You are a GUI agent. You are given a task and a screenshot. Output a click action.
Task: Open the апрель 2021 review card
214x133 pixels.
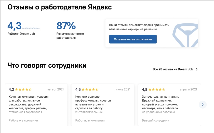(x=169, y=105)
